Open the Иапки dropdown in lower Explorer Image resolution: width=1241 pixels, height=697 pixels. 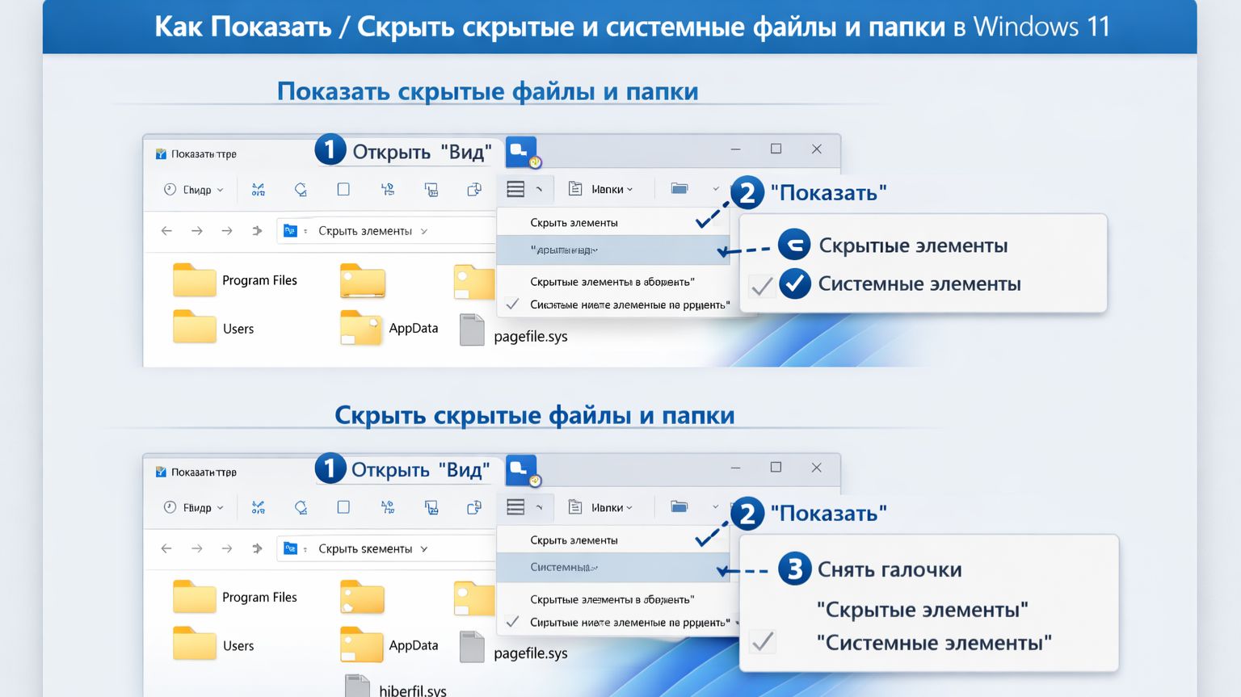[x=601, y=507]
